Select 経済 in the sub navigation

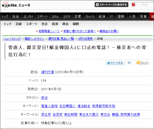point(55,24)
